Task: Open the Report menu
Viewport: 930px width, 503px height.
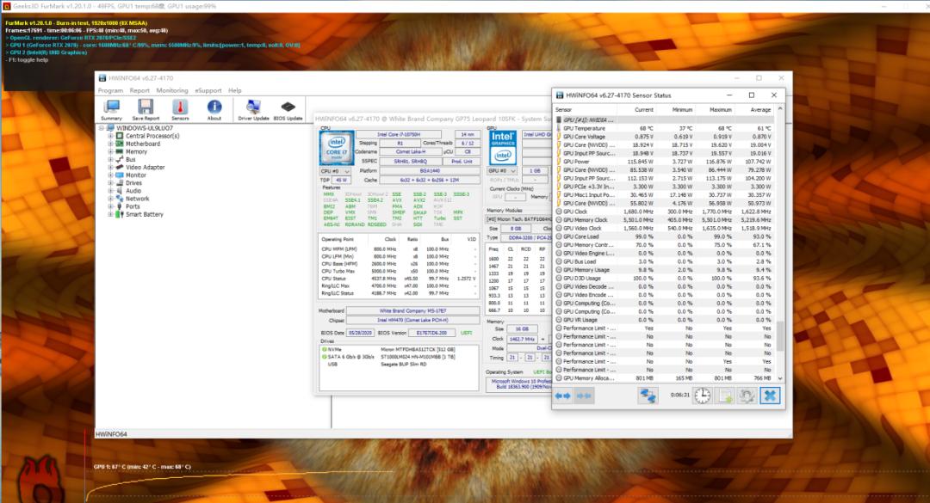Action: [139, 90]
